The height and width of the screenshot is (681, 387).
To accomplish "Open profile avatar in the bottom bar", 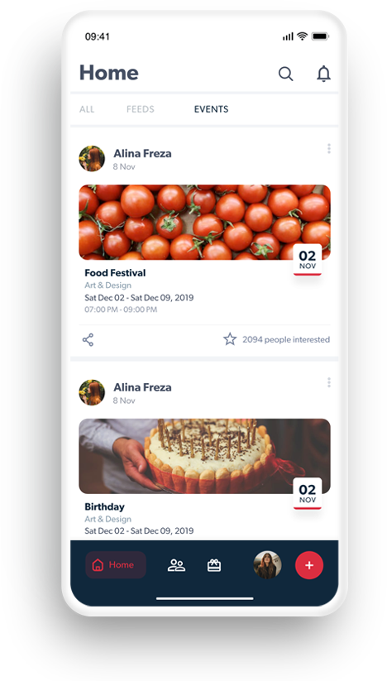I will (x=267, y=565).
